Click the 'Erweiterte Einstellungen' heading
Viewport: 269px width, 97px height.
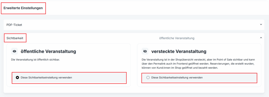23,8
